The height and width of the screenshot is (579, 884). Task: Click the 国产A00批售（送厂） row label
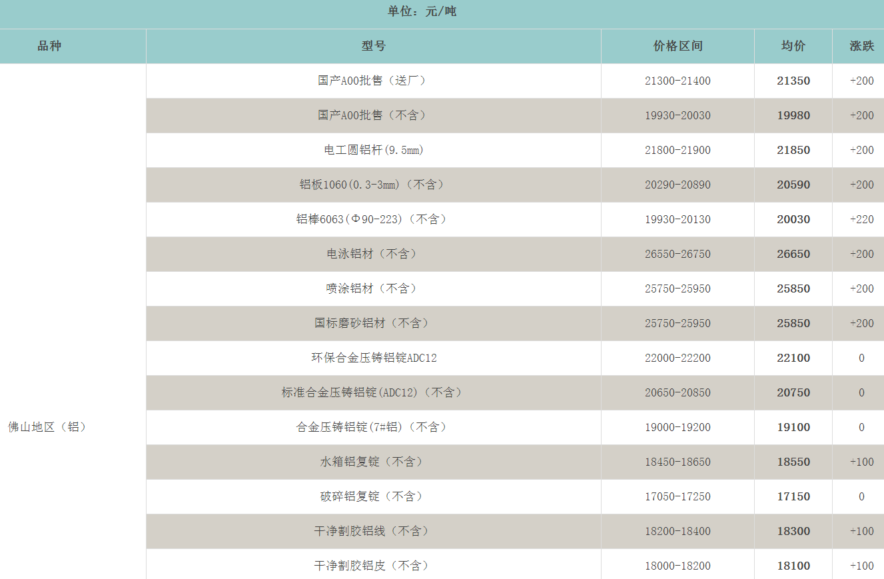coord(373,81)
